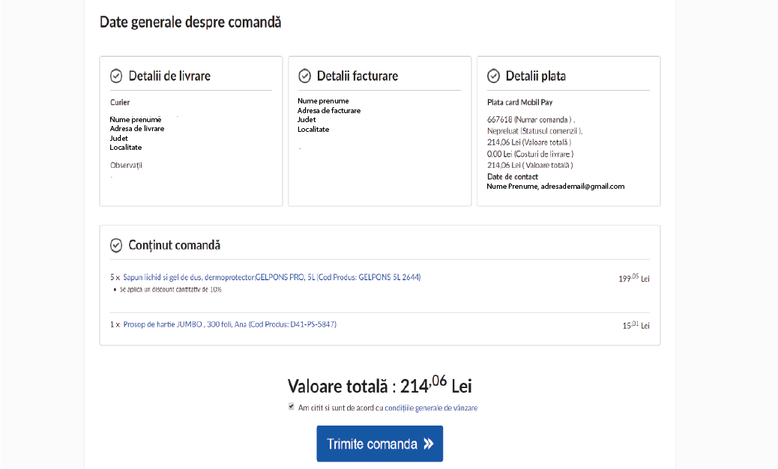Click the checkmark icon beside Detalii facturare
This screenshot has width=778, height=469.
[x=305, y=76]
